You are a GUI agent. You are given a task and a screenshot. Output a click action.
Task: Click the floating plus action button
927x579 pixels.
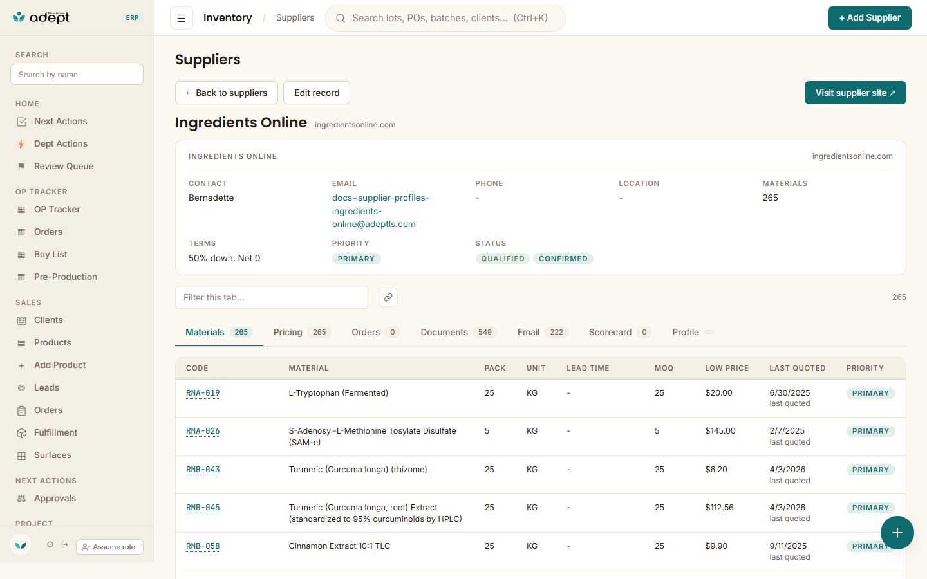click(x=897, y=533)
